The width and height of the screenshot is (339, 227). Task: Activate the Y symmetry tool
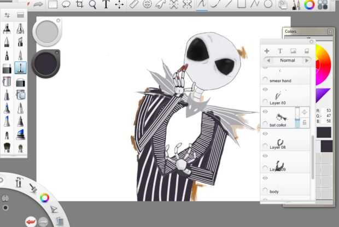(x=187, y=4)
